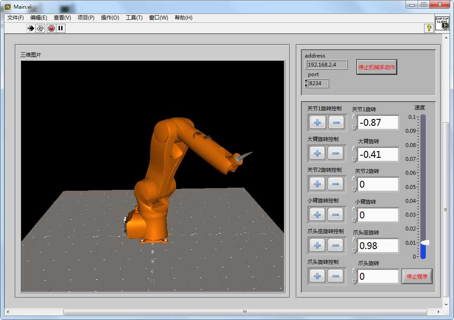Click the port field showing 8234
The height and width of the screenshot is (320, 454).
tap(318, 83)
